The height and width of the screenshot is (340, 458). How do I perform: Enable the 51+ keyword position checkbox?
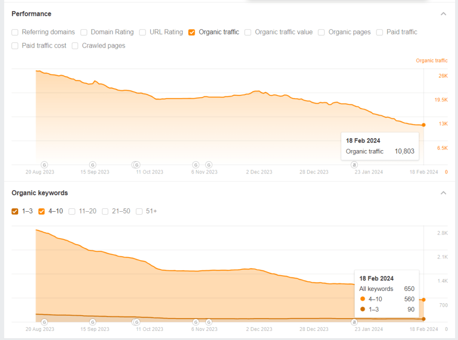coord(139,211)
